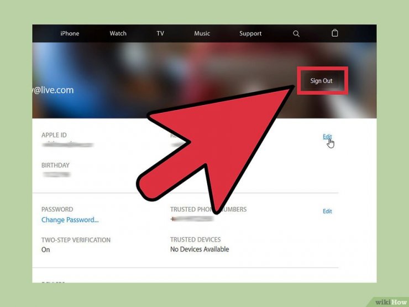Viewport: 409px width, 307px height.
Task: Open the Change Password... link
Action: pyautogui.click(x=70, y=220)
